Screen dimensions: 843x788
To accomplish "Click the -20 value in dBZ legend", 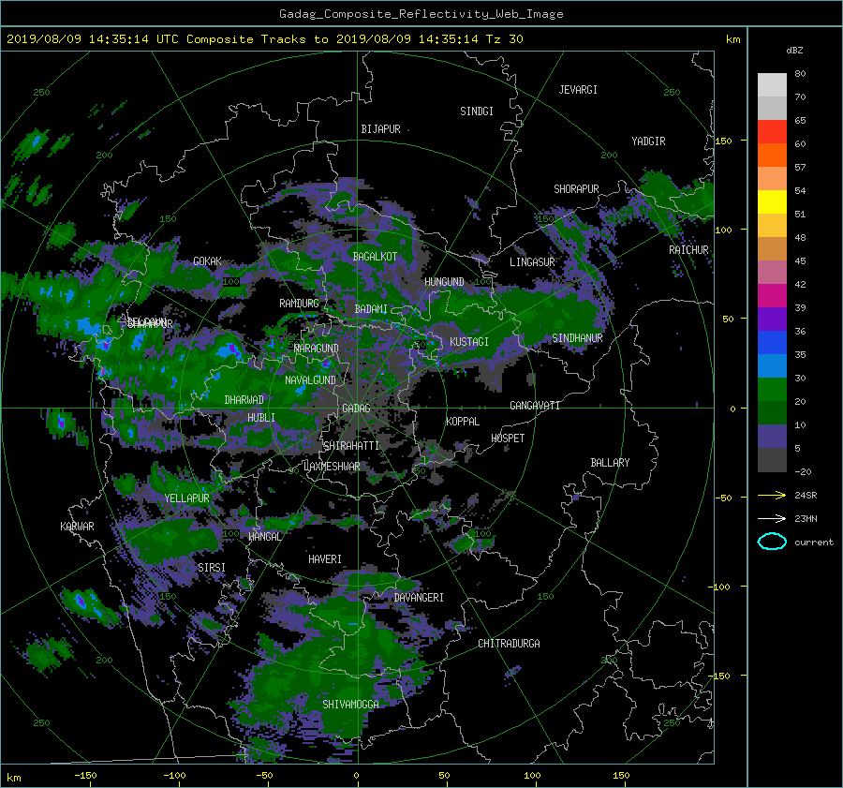I will (803, 471).
